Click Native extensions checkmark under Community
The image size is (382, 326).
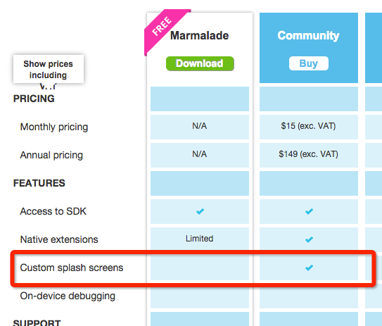309,239
